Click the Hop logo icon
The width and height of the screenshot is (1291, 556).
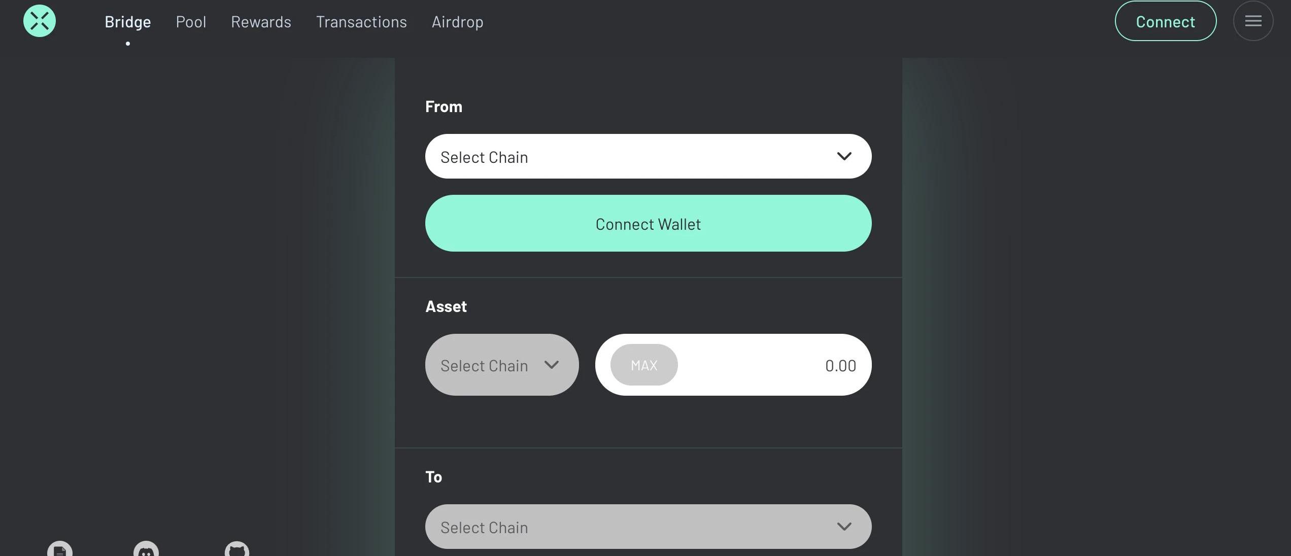(40, 21)
